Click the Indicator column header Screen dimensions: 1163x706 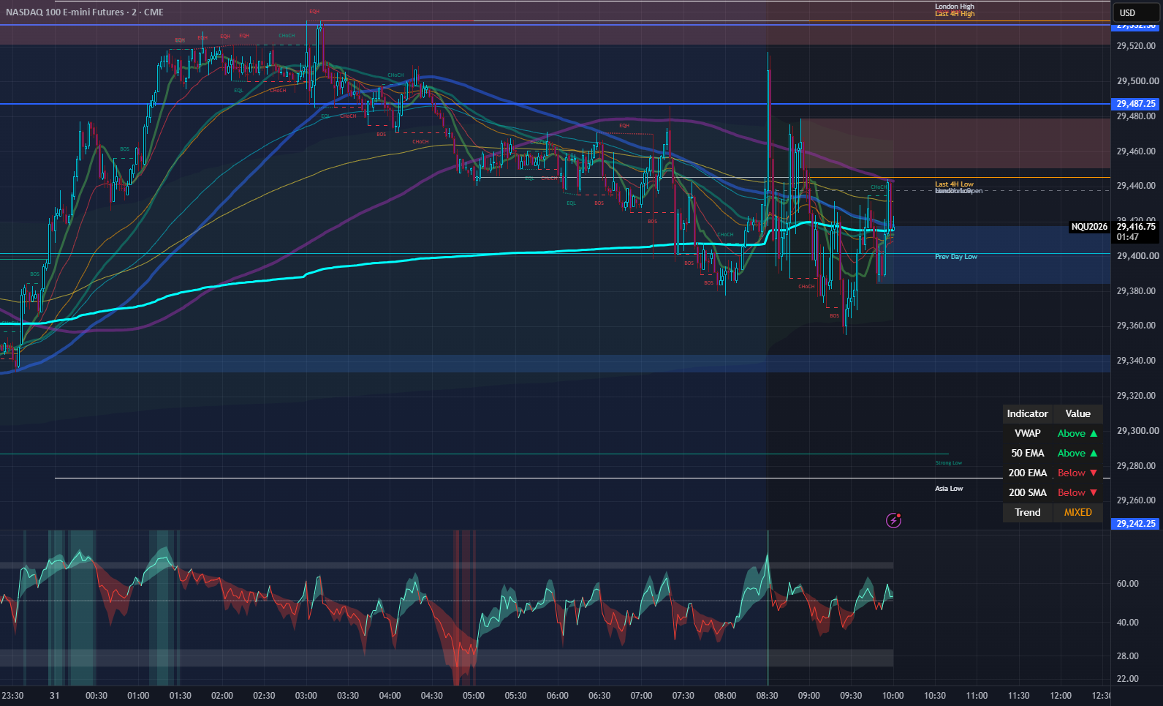1028,413
